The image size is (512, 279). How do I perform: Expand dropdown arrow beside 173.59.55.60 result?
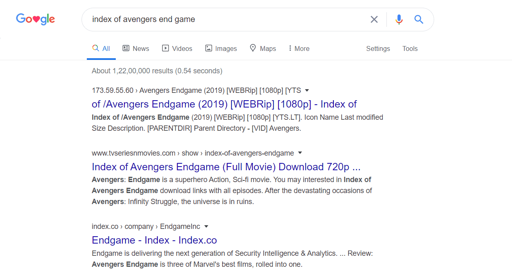pyautogui.click(x=307, y=90)
